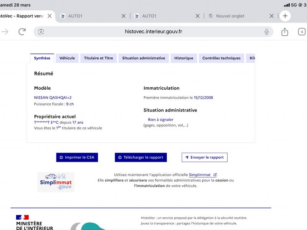Add a new tab with the plus button
Image resolution: width=307 pixels, height=230 pixels.
[285, 16]
